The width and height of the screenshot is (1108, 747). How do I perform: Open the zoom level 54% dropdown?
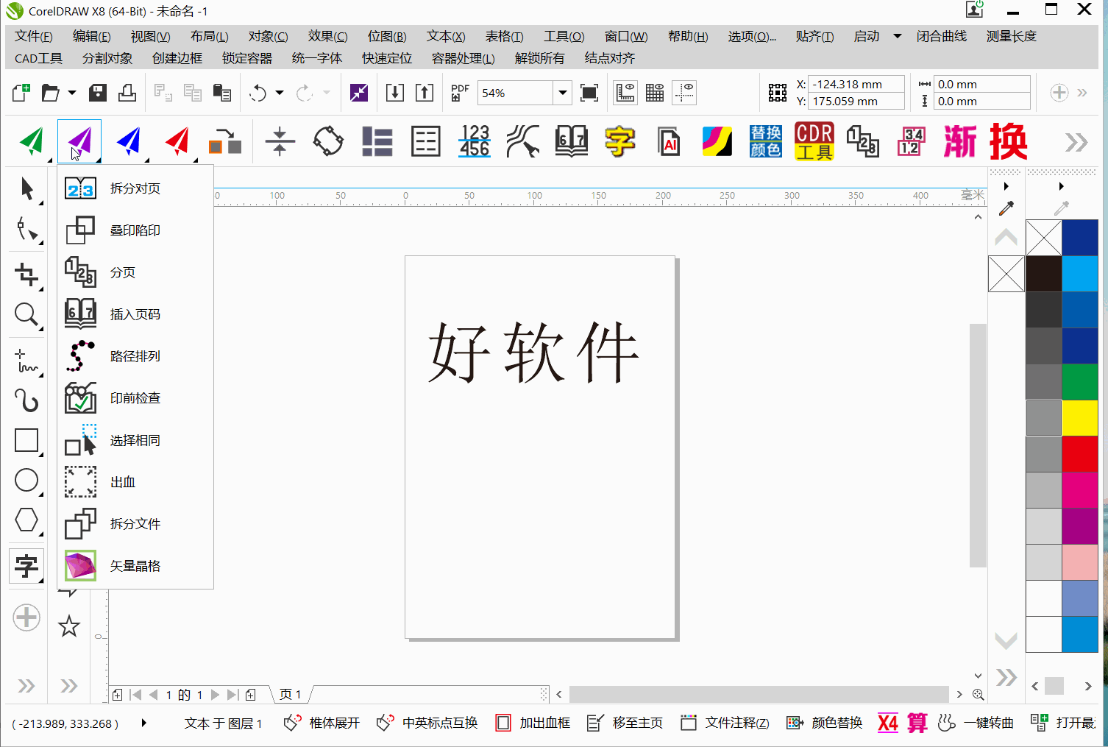[x=563, y=93]
